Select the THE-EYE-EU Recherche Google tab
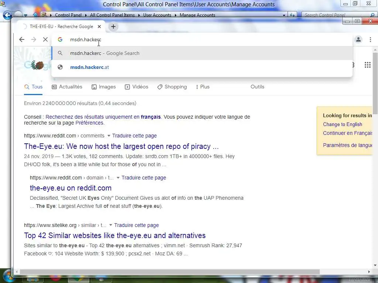This screenshot has width=378, height=283. [x=61, y=27]
